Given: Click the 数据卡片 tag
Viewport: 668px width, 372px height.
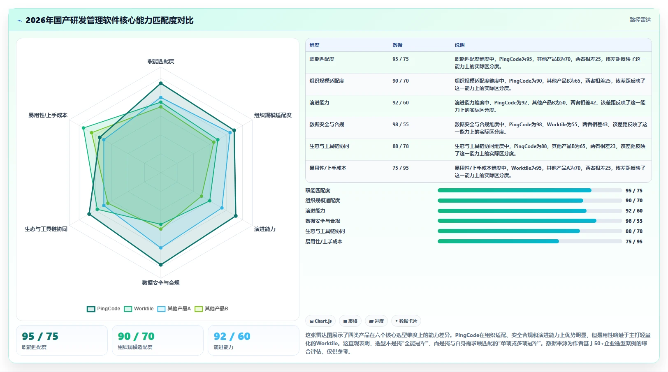Looking at the screenshot, I should pos(406,321).
